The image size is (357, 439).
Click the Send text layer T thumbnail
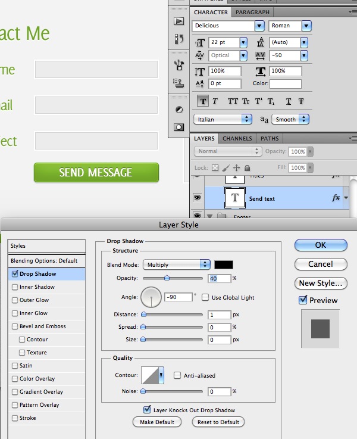(235, 198)
